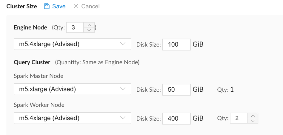This screenshot has width=283, height=135.
Task: Cancel cluster size editing
Action: (87, 6)
